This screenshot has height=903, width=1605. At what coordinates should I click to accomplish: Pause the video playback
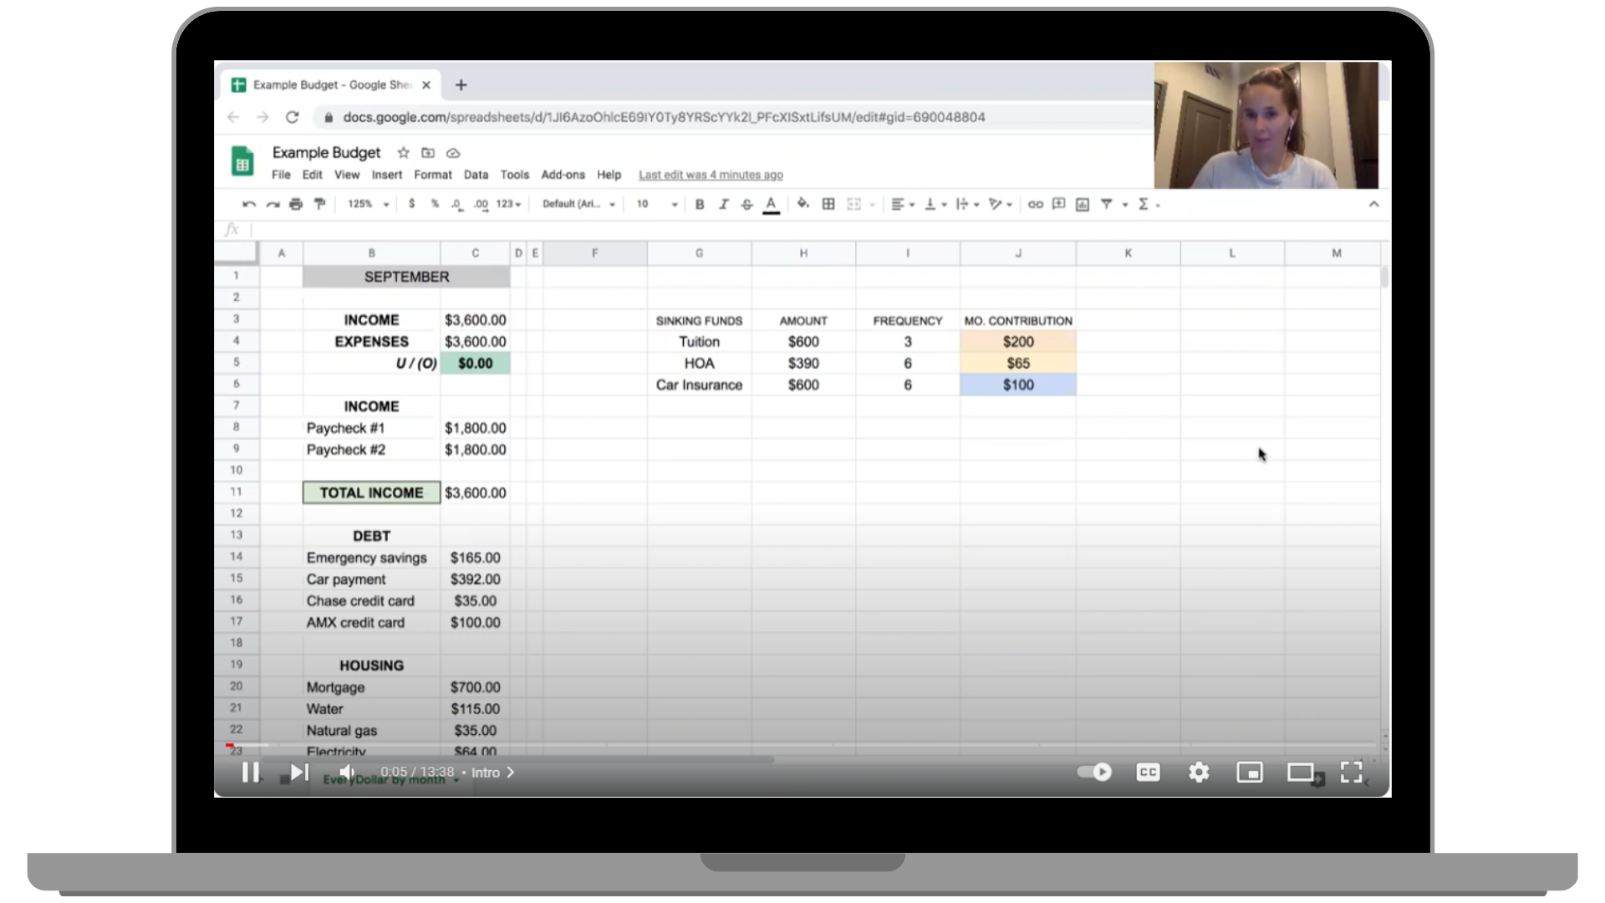tap(250, 772)
